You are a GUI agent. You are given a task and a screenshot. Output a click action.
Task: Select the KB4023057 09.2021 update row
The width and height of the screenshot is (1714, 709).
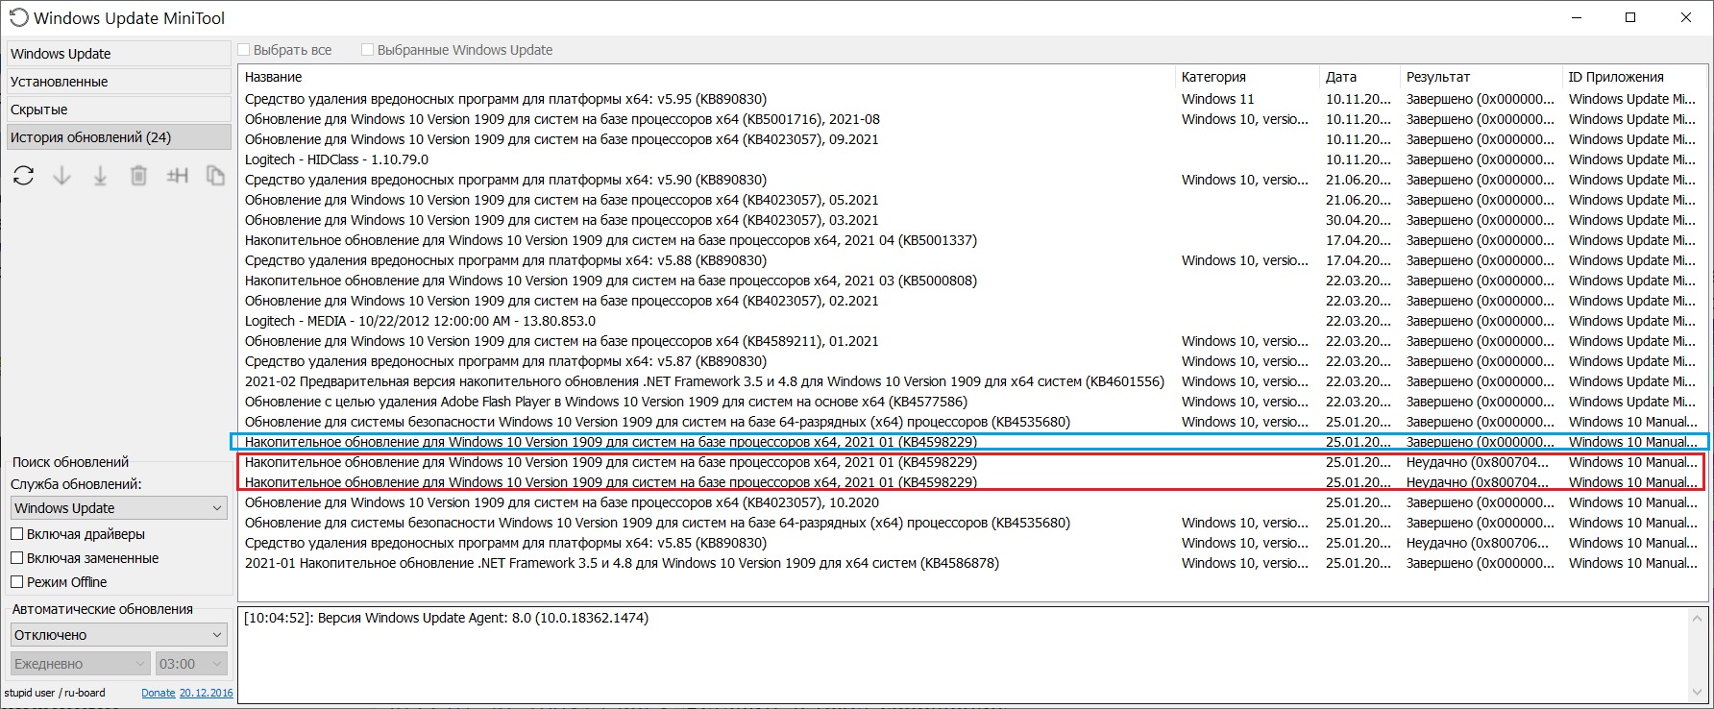[x=972, y=139]
